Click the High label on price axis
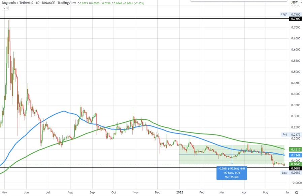Image resolution: width=303 pixels, height=196 pixels. pos(284,14)
